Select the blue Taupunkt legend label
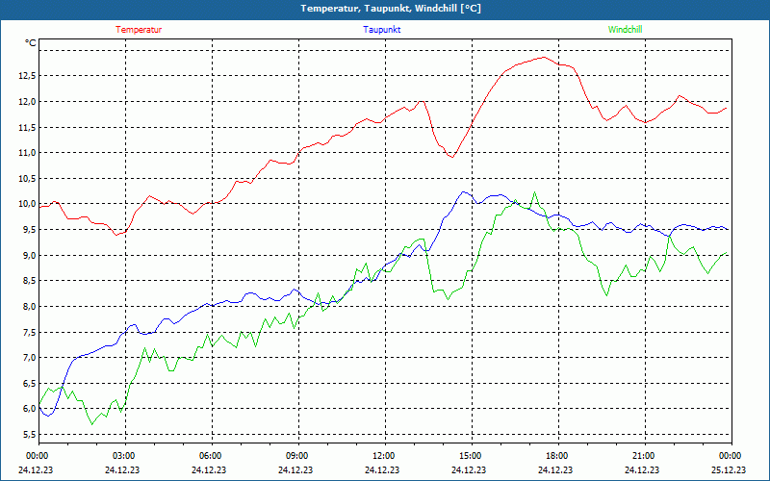Screen dimensions: 770x481 click(381, 30)
